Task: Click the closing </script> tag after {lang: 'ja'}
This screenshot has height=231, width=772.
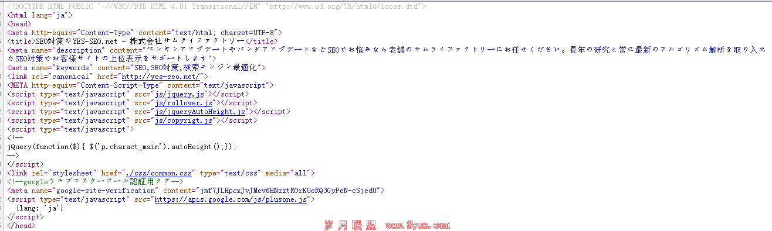Action: coord(25,217)
